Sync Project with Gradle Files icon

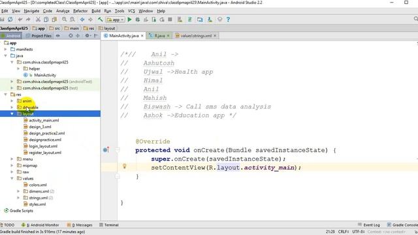pyautogui.click(x=190, y=20)
